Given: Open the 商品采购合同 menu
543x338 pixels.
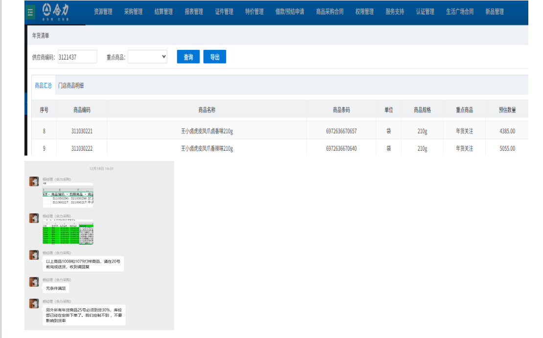Looking at the screenshot, I should click(x=330, y=12).
